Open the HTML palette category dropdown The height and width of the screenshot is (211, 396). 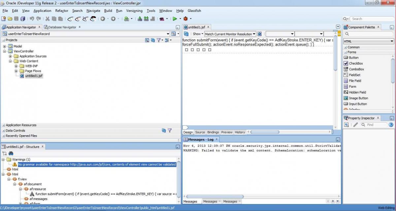click(x=369, y=41)
